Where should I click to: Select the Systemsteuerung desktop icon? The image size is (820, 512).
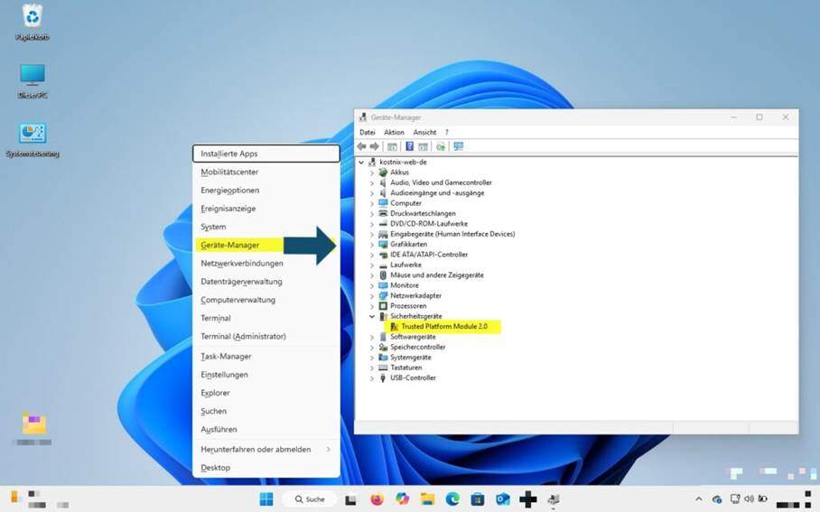tap(33, 140)
